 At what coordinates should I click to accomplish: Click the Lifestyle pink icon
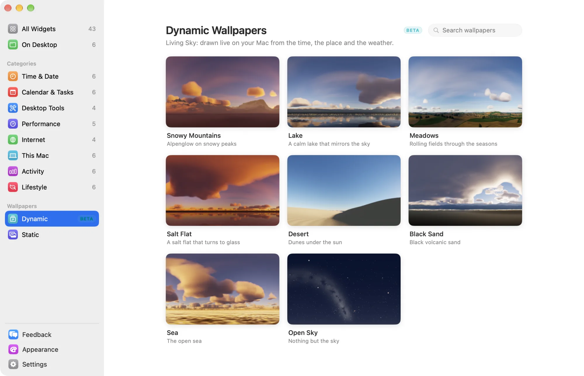13,187
